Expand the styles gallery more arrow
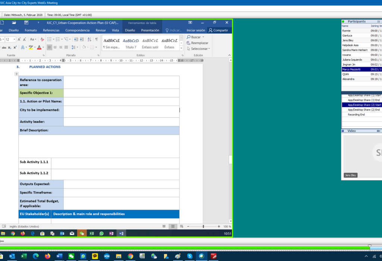Viewport: 382px width, 261px height. (181, 48)
